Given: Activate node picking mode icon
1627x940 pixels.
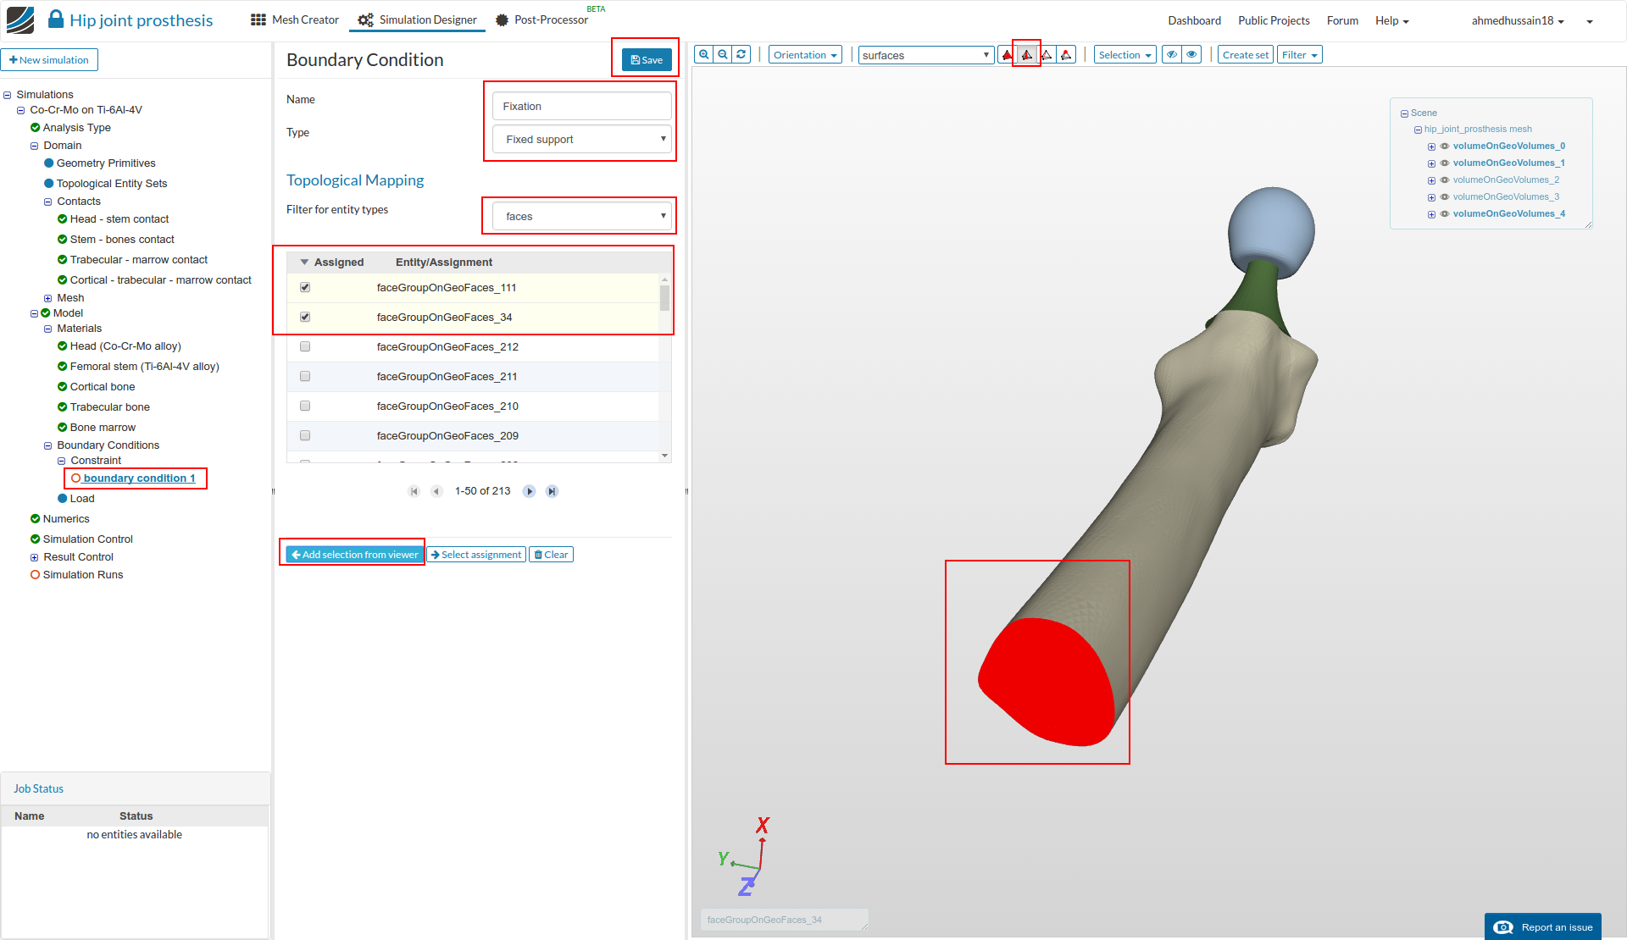Looking at the screenshot, I should 1066,55.
